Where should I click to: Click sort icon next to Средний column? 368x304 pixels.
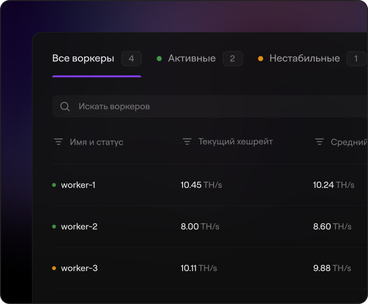320,142
